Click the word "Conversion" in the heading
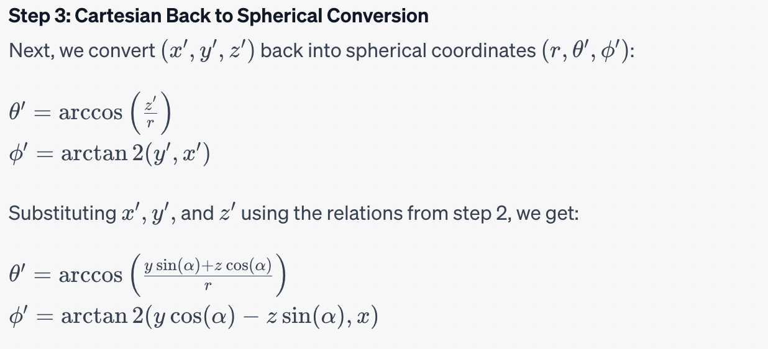The image size is (768, 349). click(385, 17)
